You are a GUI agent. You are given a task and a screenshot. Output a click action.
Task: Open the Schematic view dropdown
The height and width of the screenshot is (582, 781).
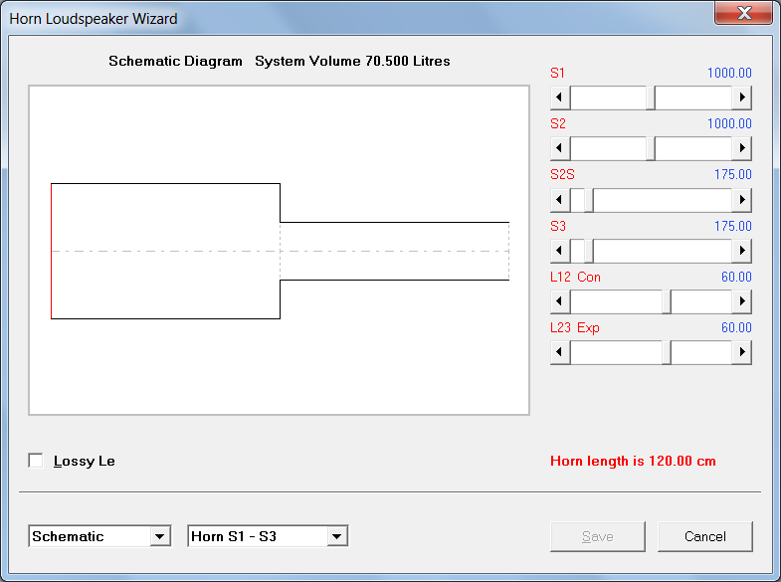coord(160,536)
